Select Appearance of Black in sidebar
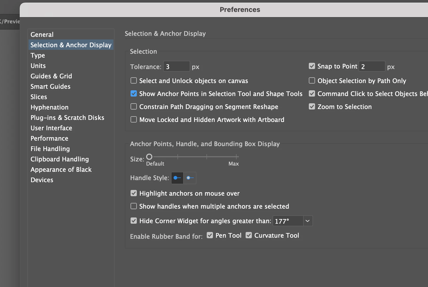The image size is (428, 287). pos(61,169)
